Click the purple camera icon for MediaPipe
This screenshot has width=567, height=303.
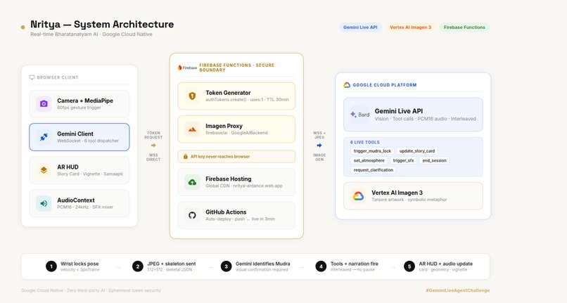(44, 104)
